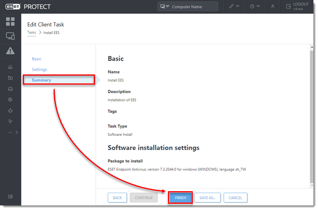This screenshot has width=318, height=210.
Task: Go to the Basic wizard step
Action: (x=37, y=59)
